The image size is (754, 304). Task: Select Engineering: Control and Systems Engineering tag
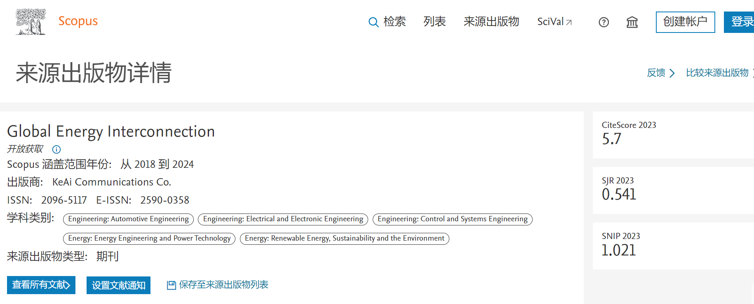[x=453, y=219]
